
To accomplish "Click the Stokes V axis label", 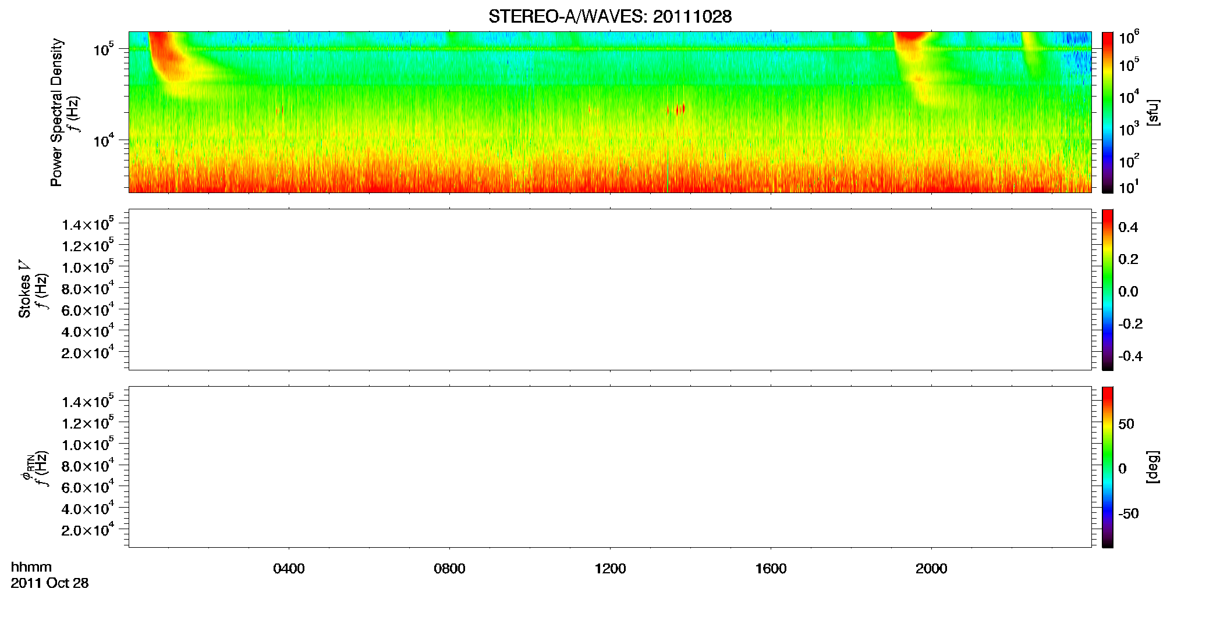I will (x=24, y=289).
